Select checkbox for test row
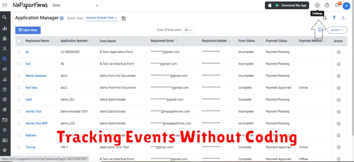The width and height of the screenshot is (354, 162). [19, 64]
